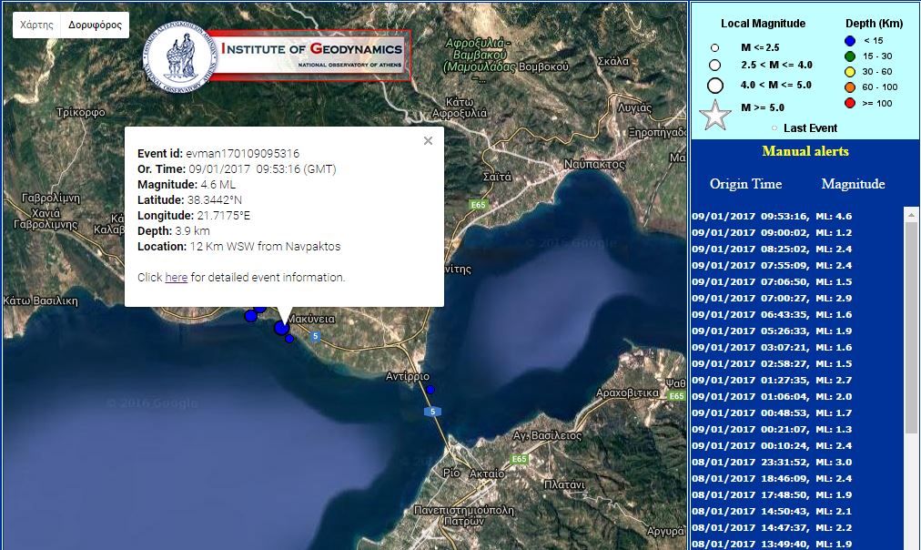Switch map to Χάρτης view
The width and height of the screenshot is (921, 550).
pos(36,25)
